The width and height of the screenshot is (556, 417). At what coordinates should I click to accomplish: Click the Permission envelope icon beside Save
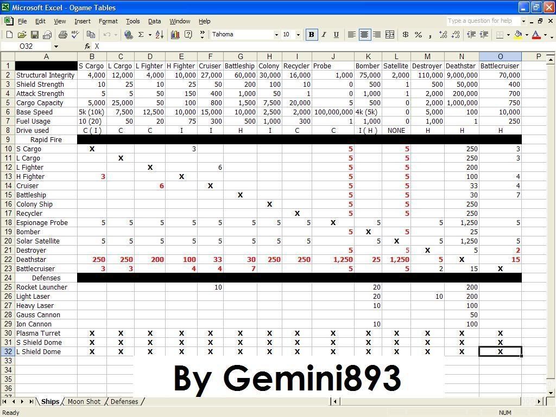(48, 34)
